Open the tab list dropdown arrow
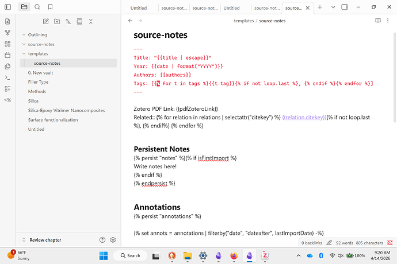This screenshot has width=397, height=264. pos(333,7)
